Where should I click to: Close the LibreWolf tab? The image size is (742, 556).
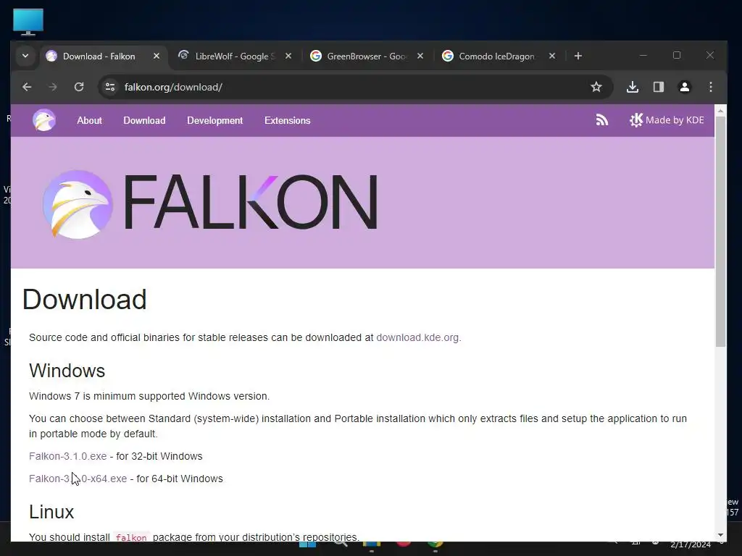tap(288, 56)
